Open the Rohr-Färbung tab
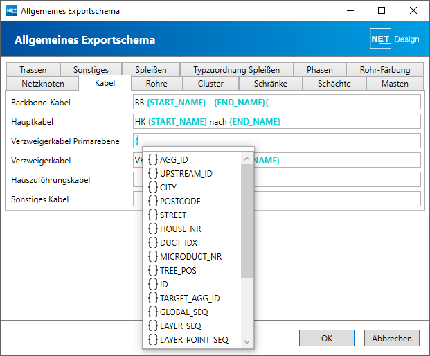The height and width of the screenshot is (356, 430). pyautogui.click(x=385, y=70)
